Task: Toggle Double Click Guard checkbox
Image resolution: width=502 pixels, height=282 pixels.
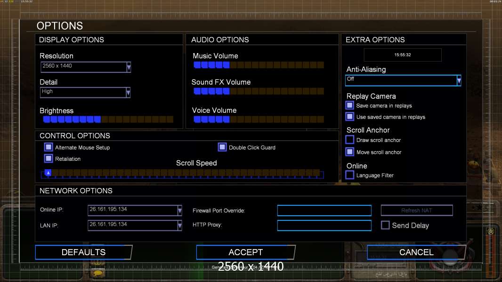Action: click(x=222, y=148)
